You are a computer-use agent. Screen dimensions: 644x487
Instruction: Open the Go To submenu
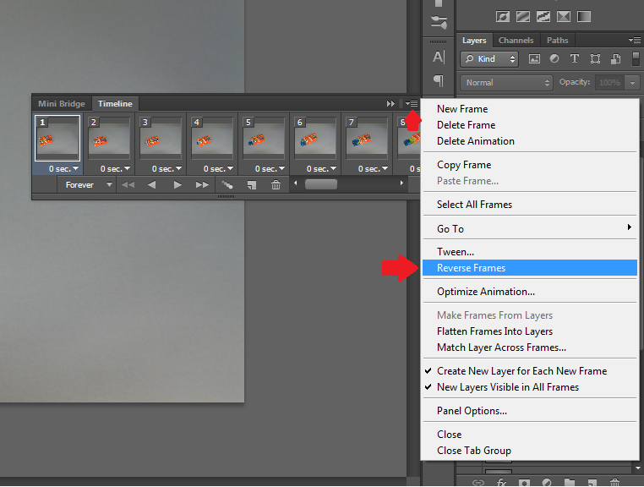[529, 229]
